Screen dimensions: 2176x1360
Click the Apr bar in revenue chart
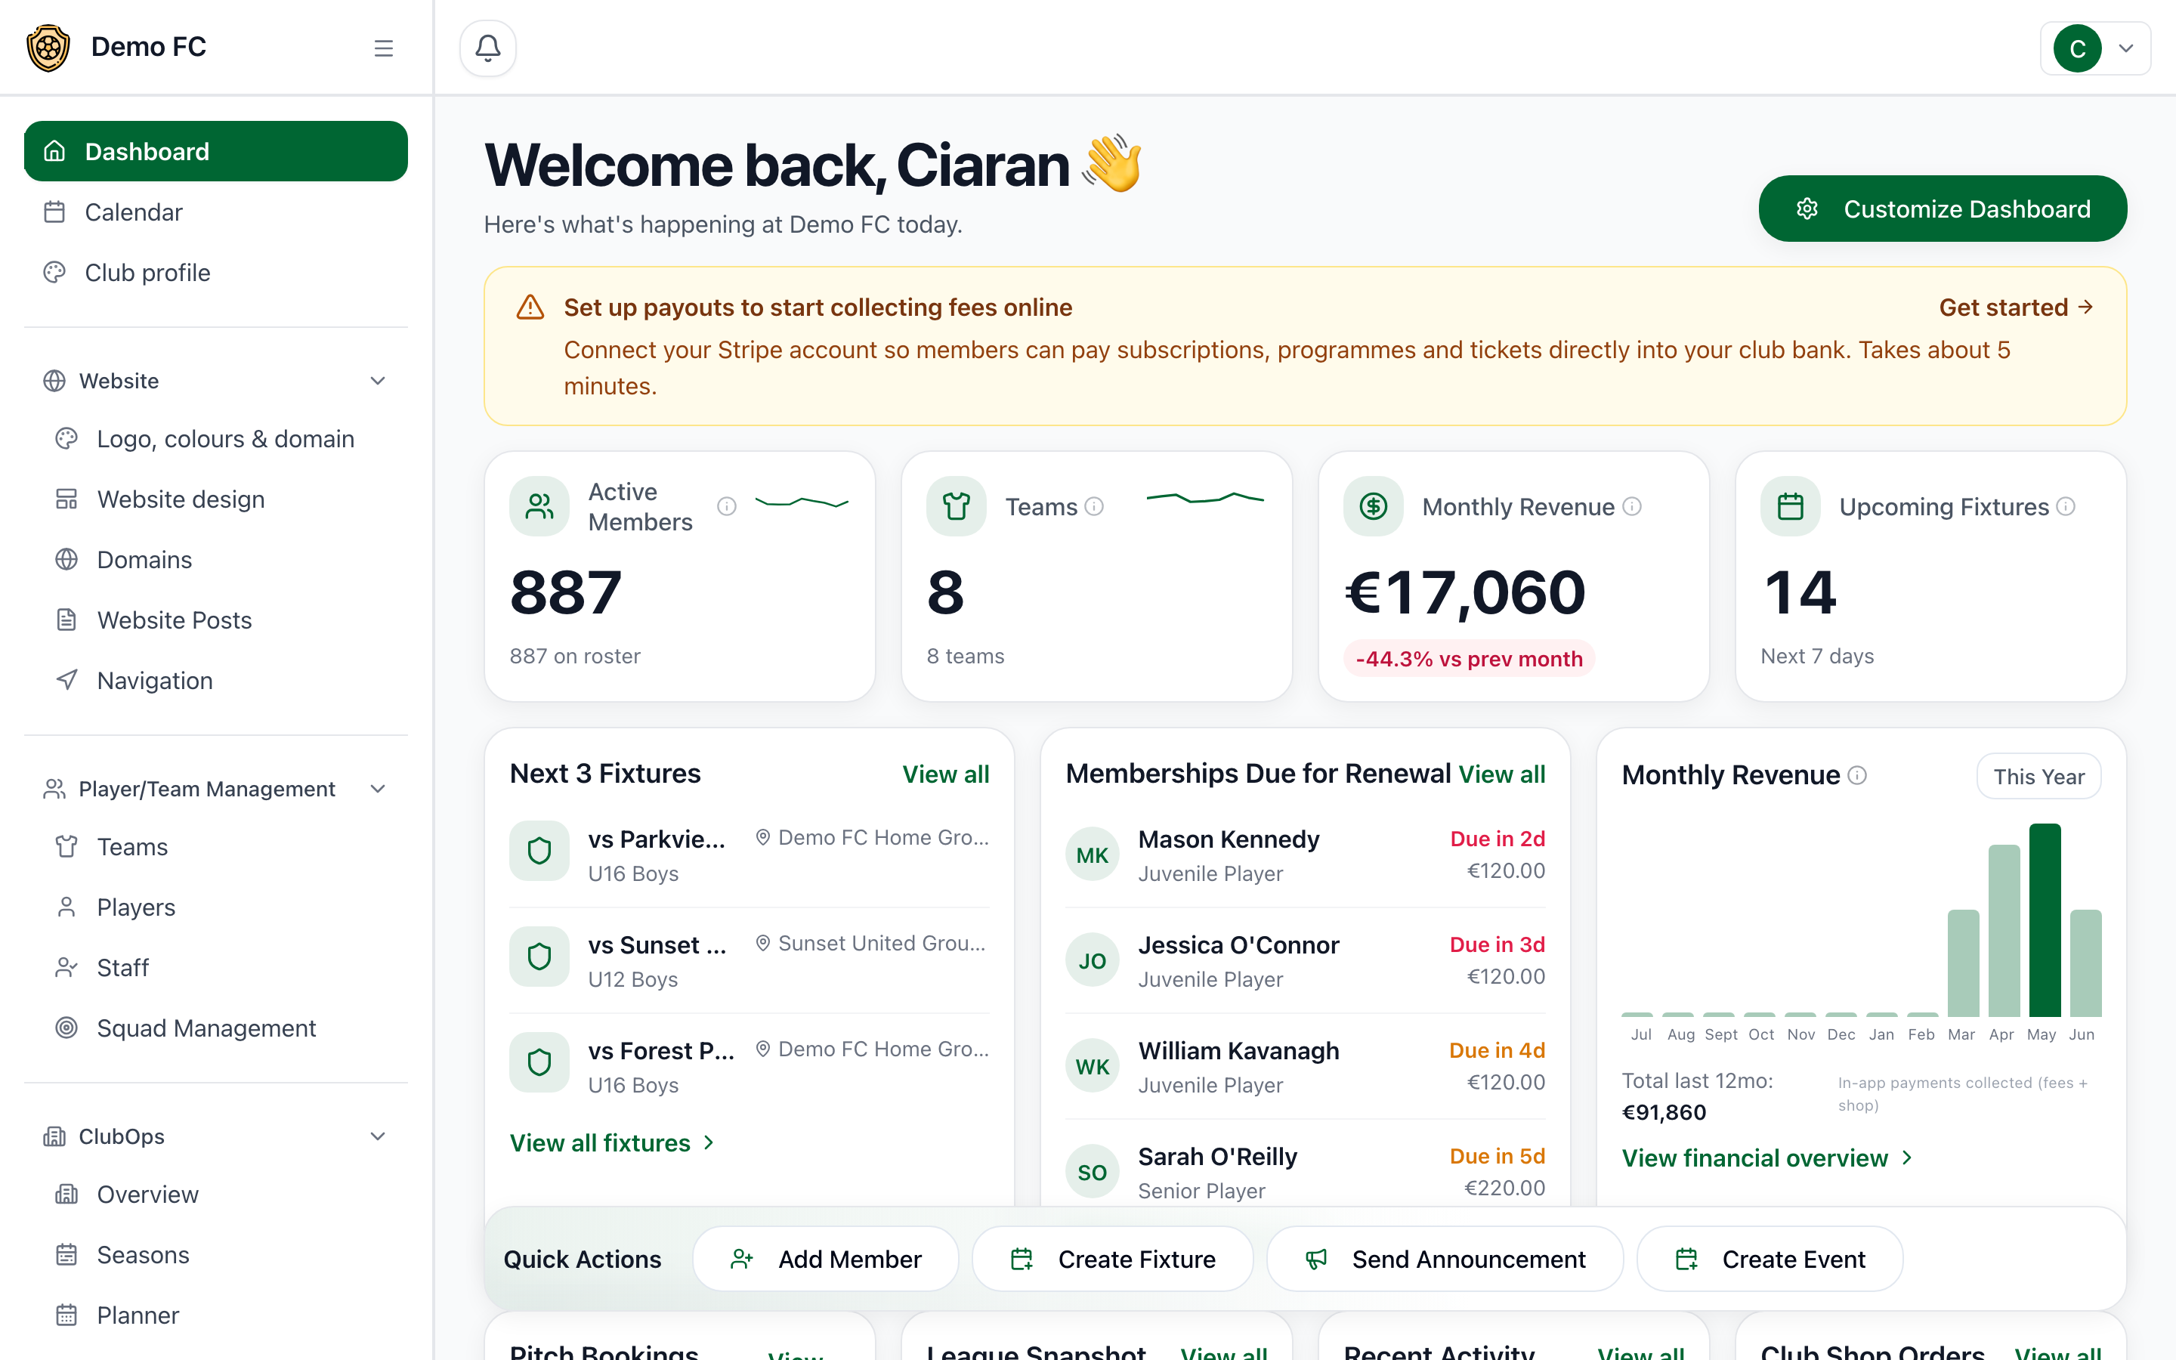pos(2004,931)
